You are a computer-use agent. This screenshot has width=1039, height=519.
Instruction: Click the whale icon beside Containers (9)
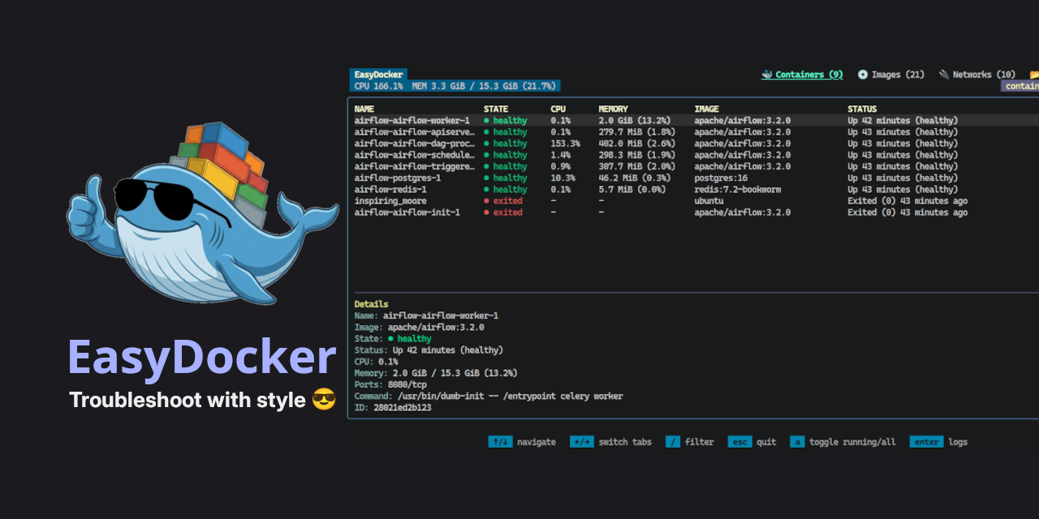point(767,75)
